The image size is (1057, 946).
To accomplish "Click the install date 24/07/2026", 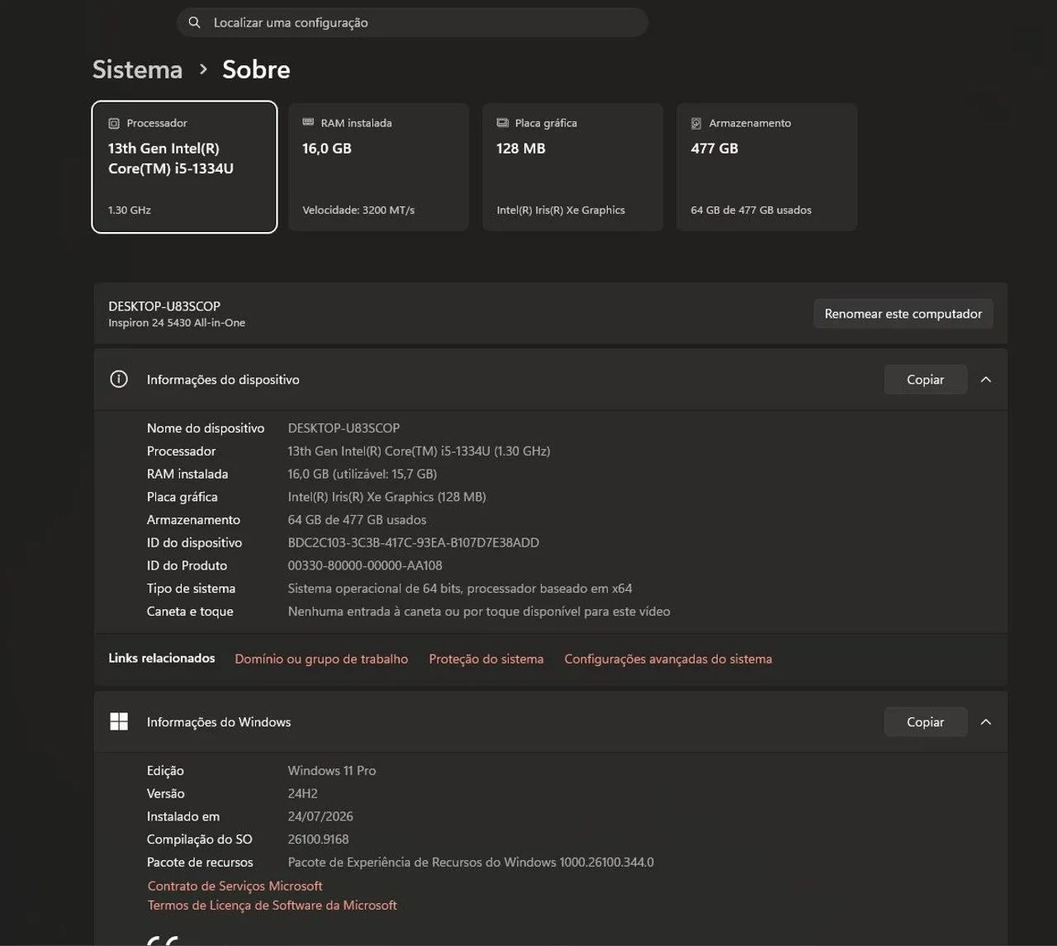I will (x=320, y=816).
